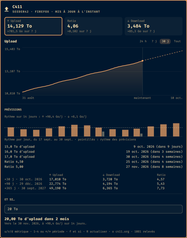Click 'R actualiser' in the footer hints

click(x=97, y=232)
